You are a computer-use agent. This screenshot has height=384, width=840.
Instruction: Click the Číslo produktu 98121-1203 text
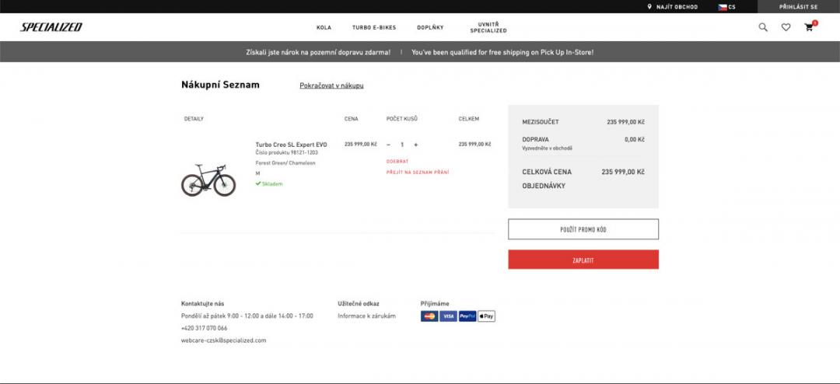point(286,152)
